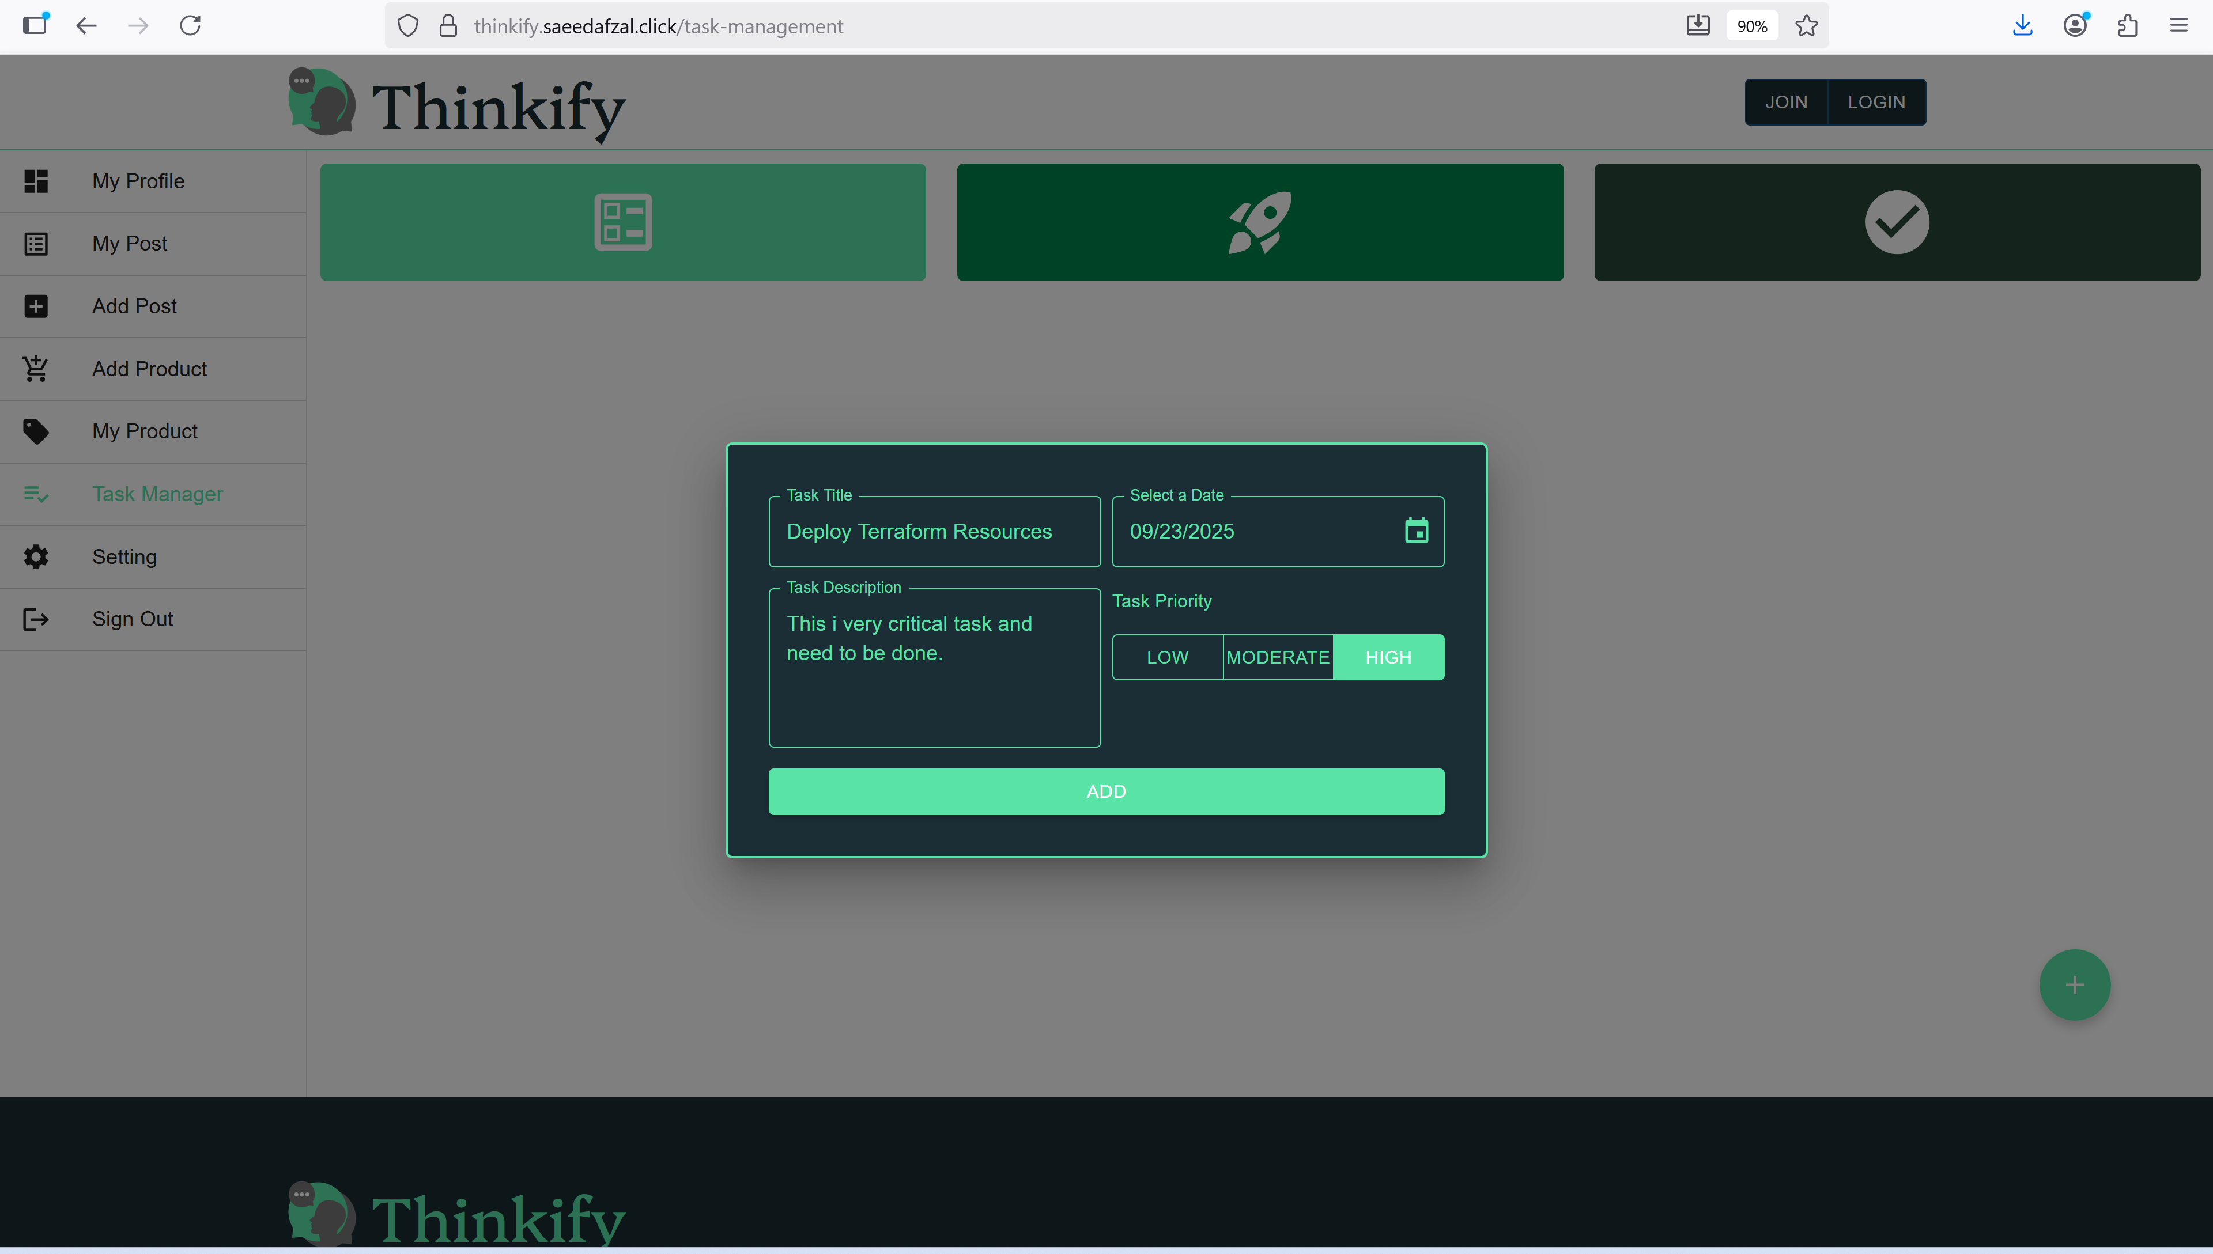Viewport: 2213px width, 1254px height.
Task: Click the Add Post plus icon
Action: tap(35, 306)
